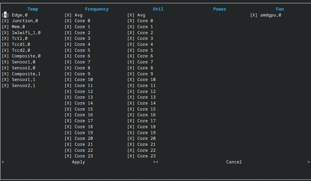This screenshot has width=311, height=181.
Task: Uncheck Frequency Core 11
Action: (x=68, y=86)
